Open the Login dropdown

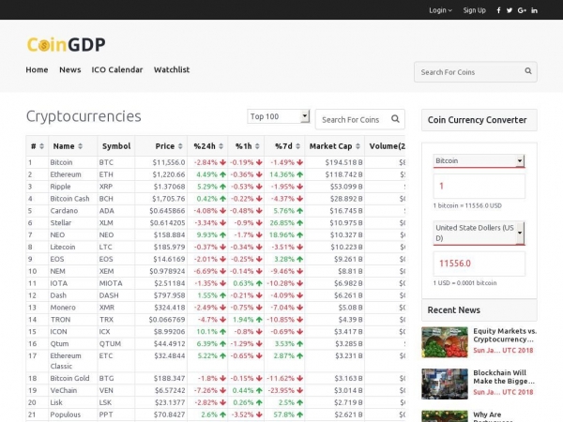click(440, 10)
